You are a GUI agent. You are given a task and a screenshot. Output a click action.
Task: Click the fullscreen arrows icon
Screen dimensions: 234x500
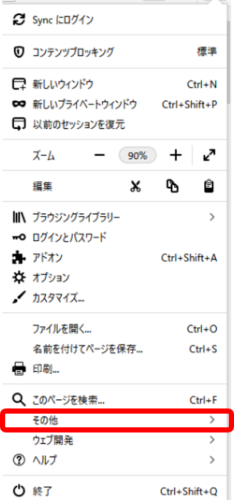(209, 155)
